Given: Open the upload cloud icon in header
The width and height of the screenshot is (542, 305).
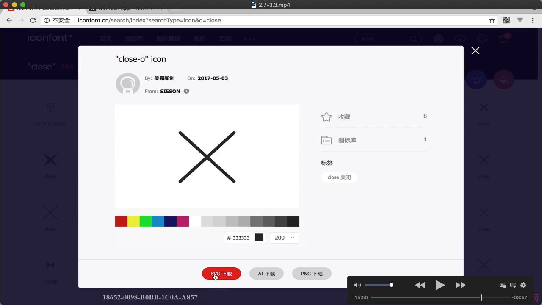Looking at the screenshot, I should click(460, 39).
